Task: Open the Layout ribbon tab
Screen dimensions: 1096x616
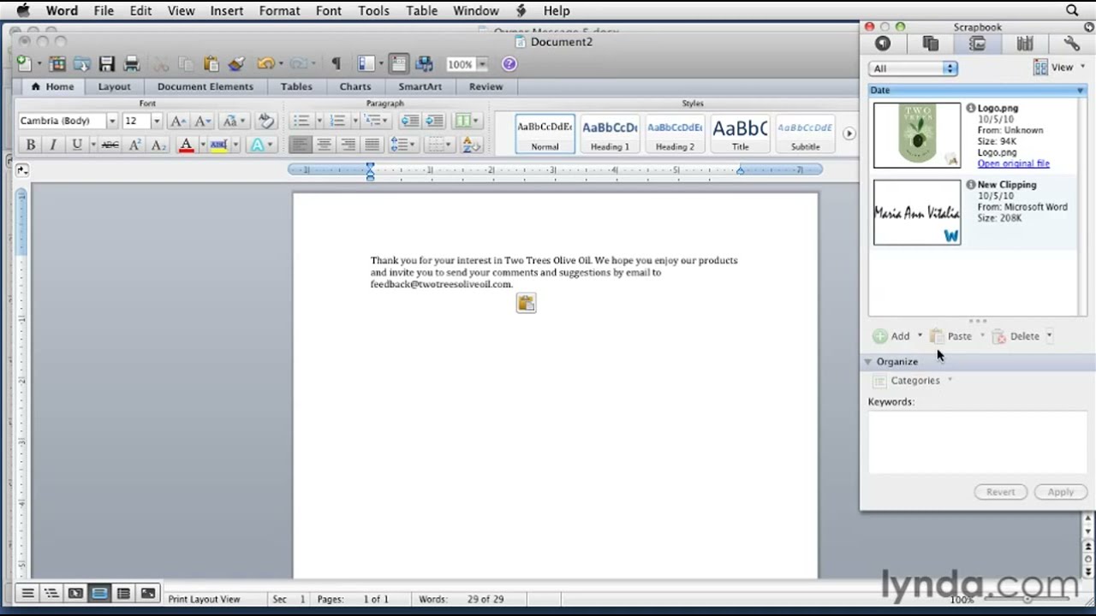Action: point(114,86)
